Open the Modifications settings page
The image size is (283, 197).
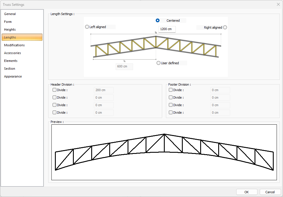tap(14, 45)
